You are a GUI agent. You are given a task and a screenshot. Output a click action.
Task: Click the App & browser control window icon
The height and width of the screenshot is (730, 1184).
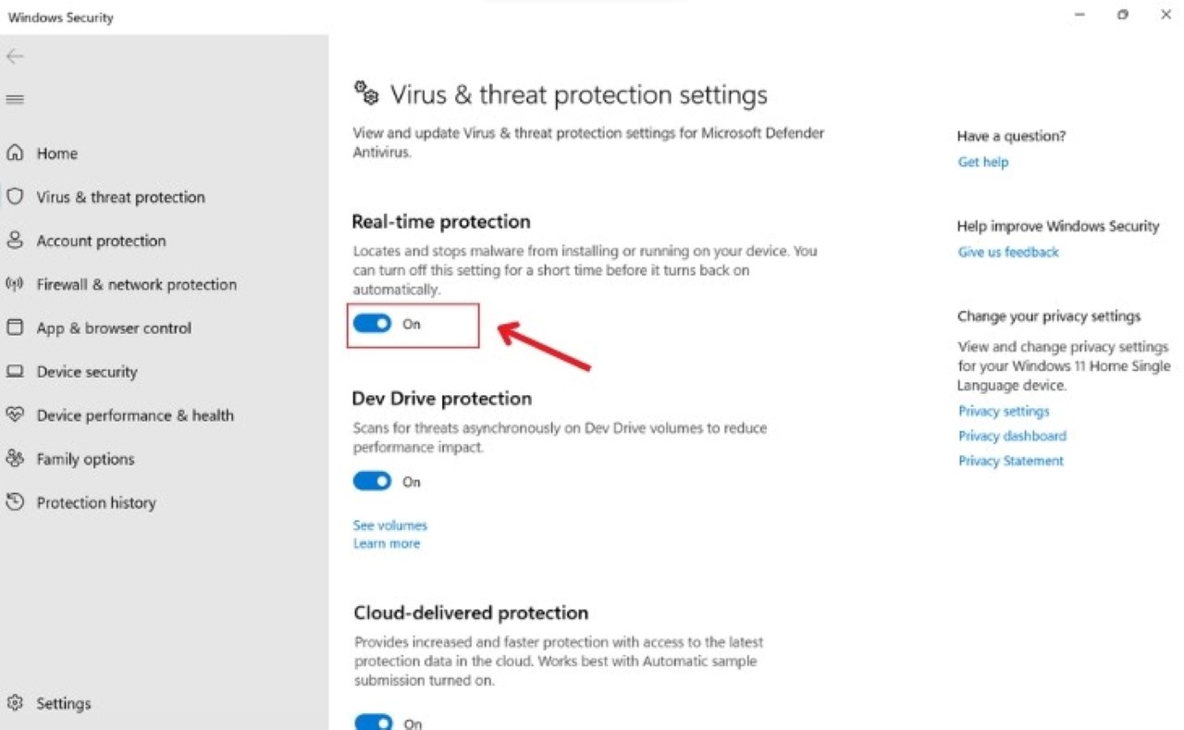pyautogui.click(x=15, y=328)
